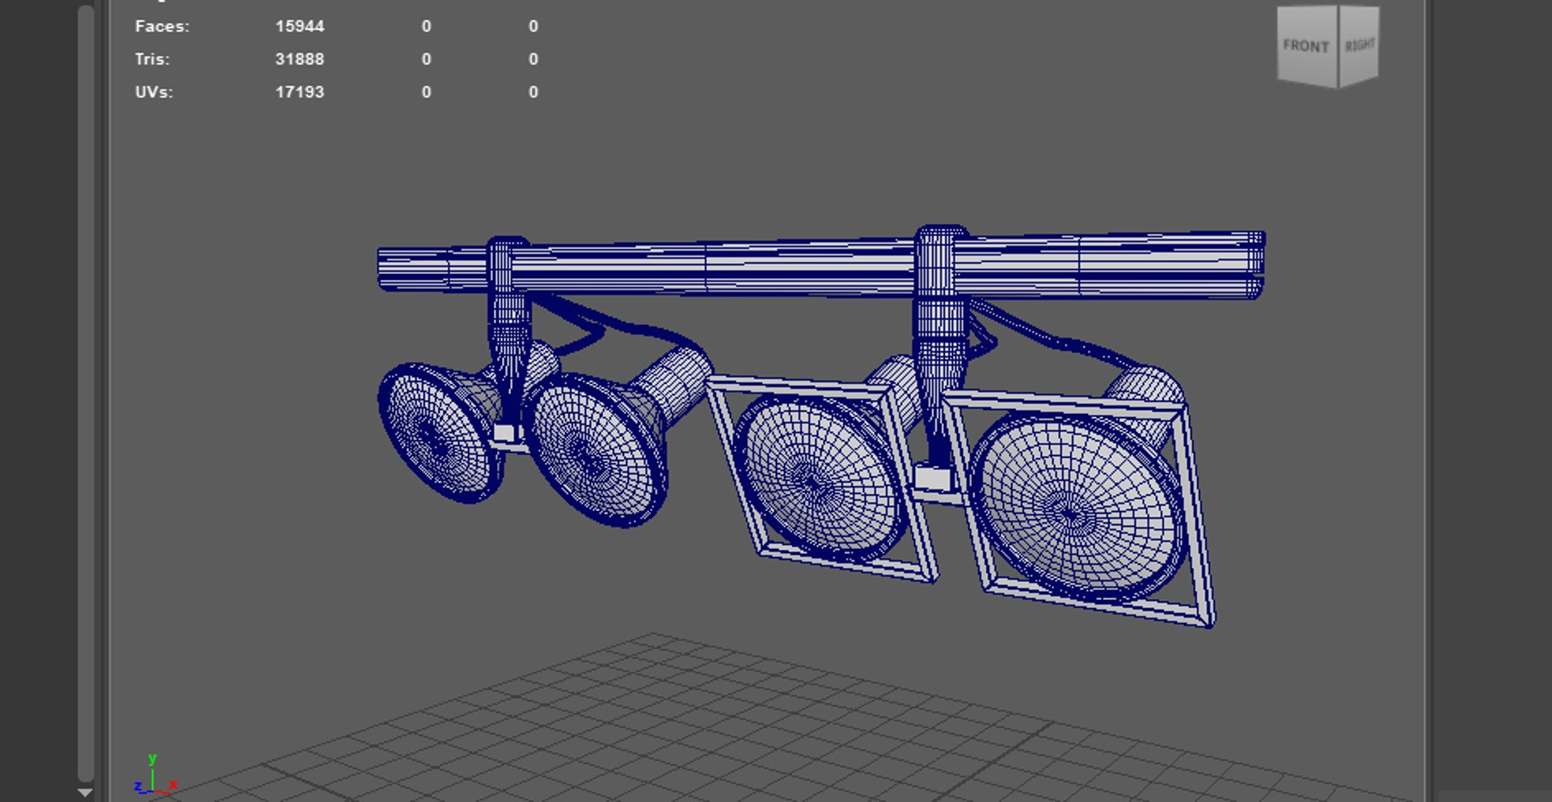Click the UVs: label in the heads-up display

pyautogui.click(x=154, y=92)
